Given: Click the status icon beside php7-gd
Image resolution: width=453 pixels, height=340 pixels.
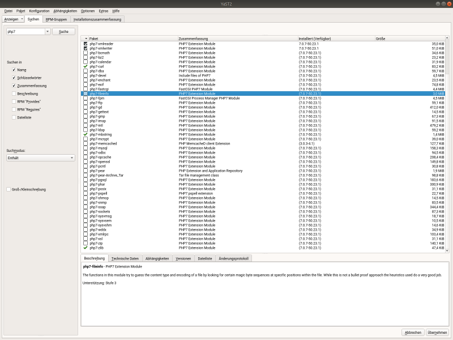Looking at the screenshot, I should click(86, 107).
